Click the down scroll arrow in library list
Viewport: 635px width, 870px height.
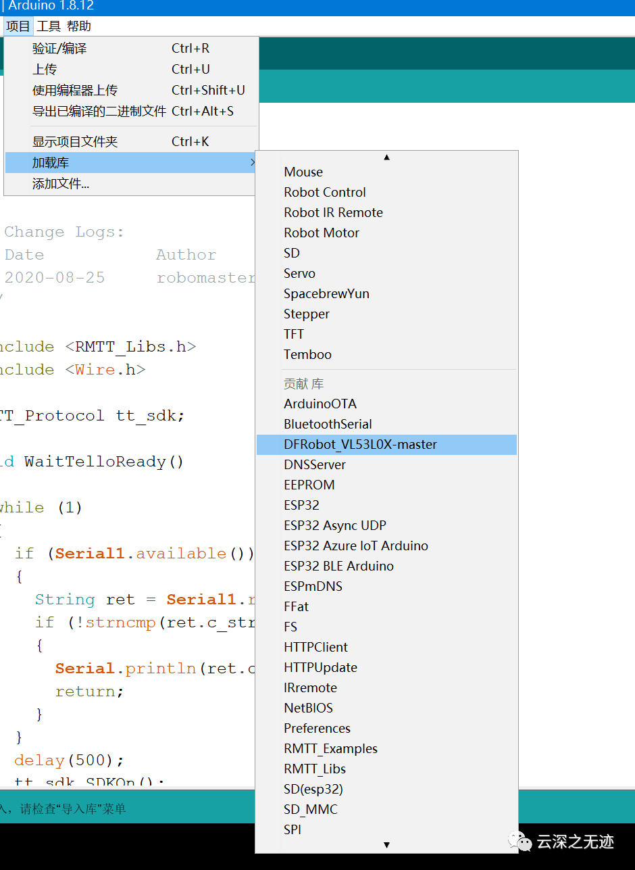pos(386,844)
